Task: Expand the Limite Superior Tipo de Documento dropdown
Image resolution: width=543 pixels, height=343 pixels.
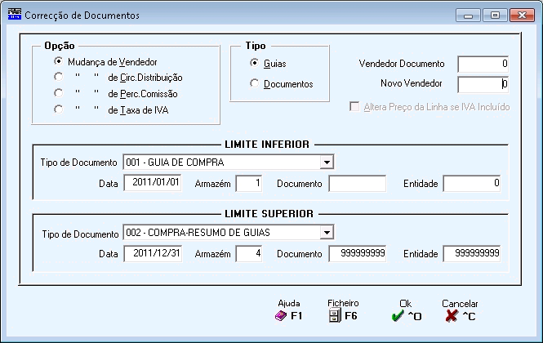Action: point(327,233)
